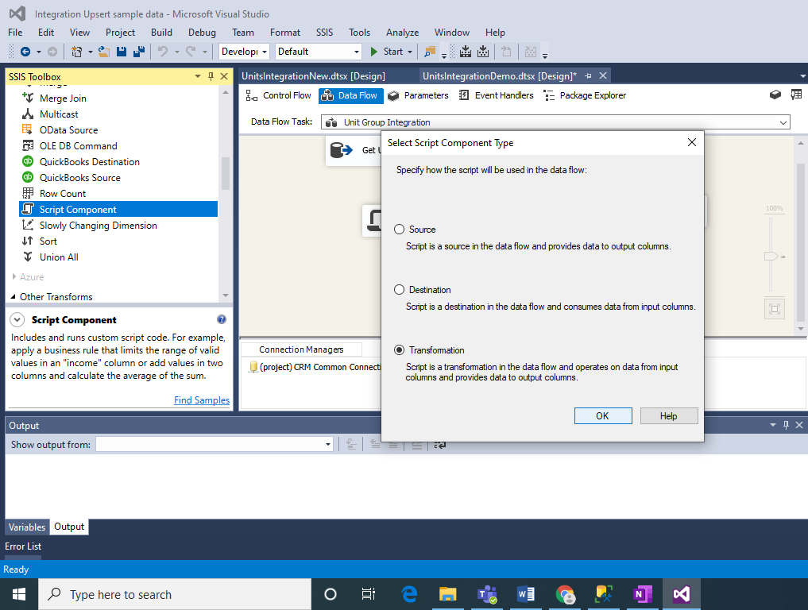Select the Transformation radio button
808x610 pixels.
point(400,349)
